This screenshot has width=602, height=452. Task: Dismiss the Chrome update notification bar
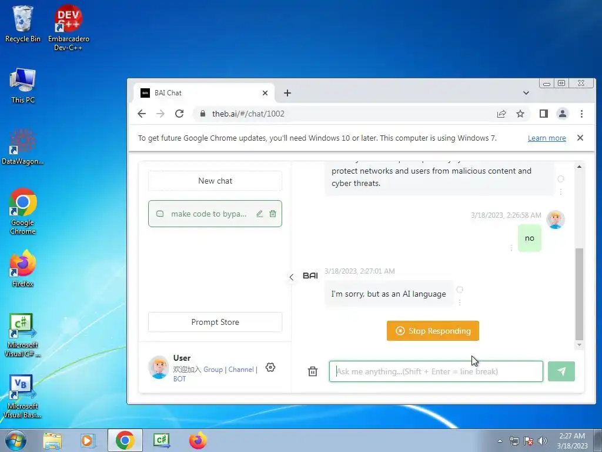(x=580, y=138)
